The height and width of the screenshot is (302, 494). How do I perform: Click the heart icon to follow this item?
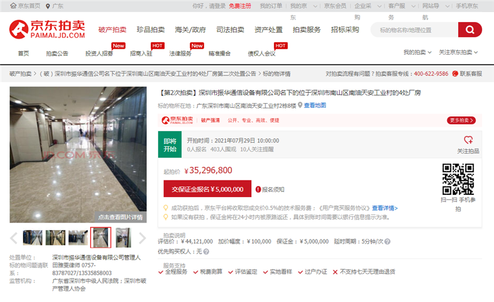[x=468, y=139]
